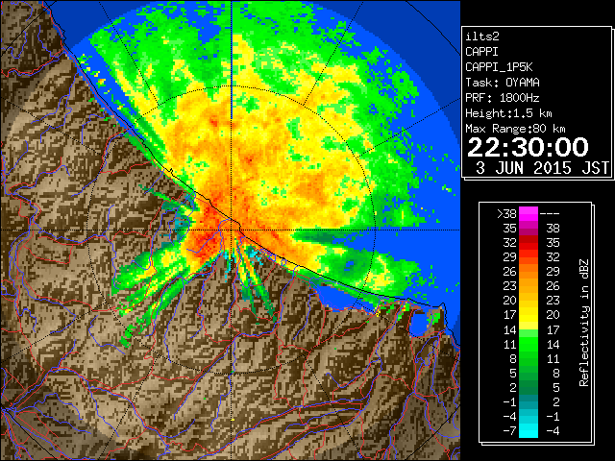Image resolution: width=615 pixels, height=461 pixels.
Task: Click the dark red band in the reflectivity color scale
Action: point(529,239)
